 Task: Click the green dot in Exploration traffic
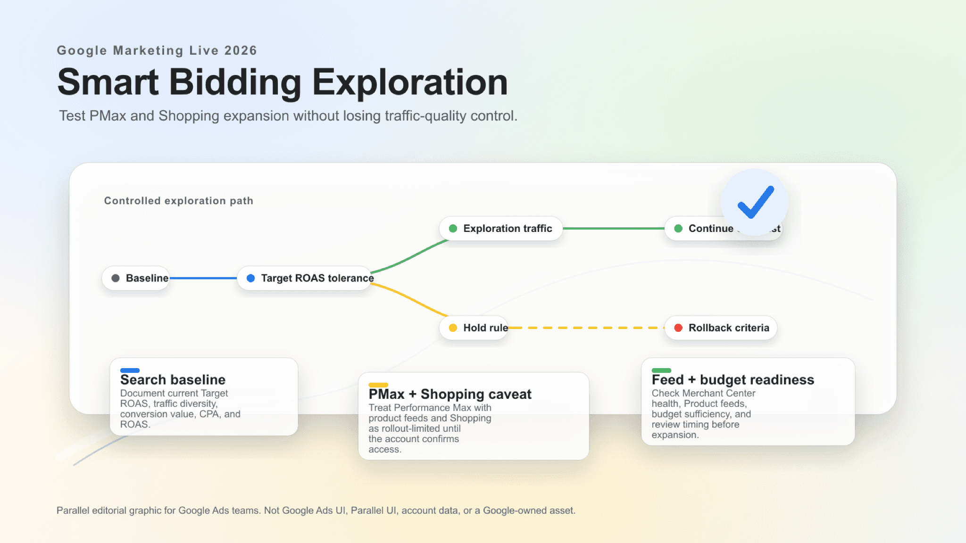[453, 229]
